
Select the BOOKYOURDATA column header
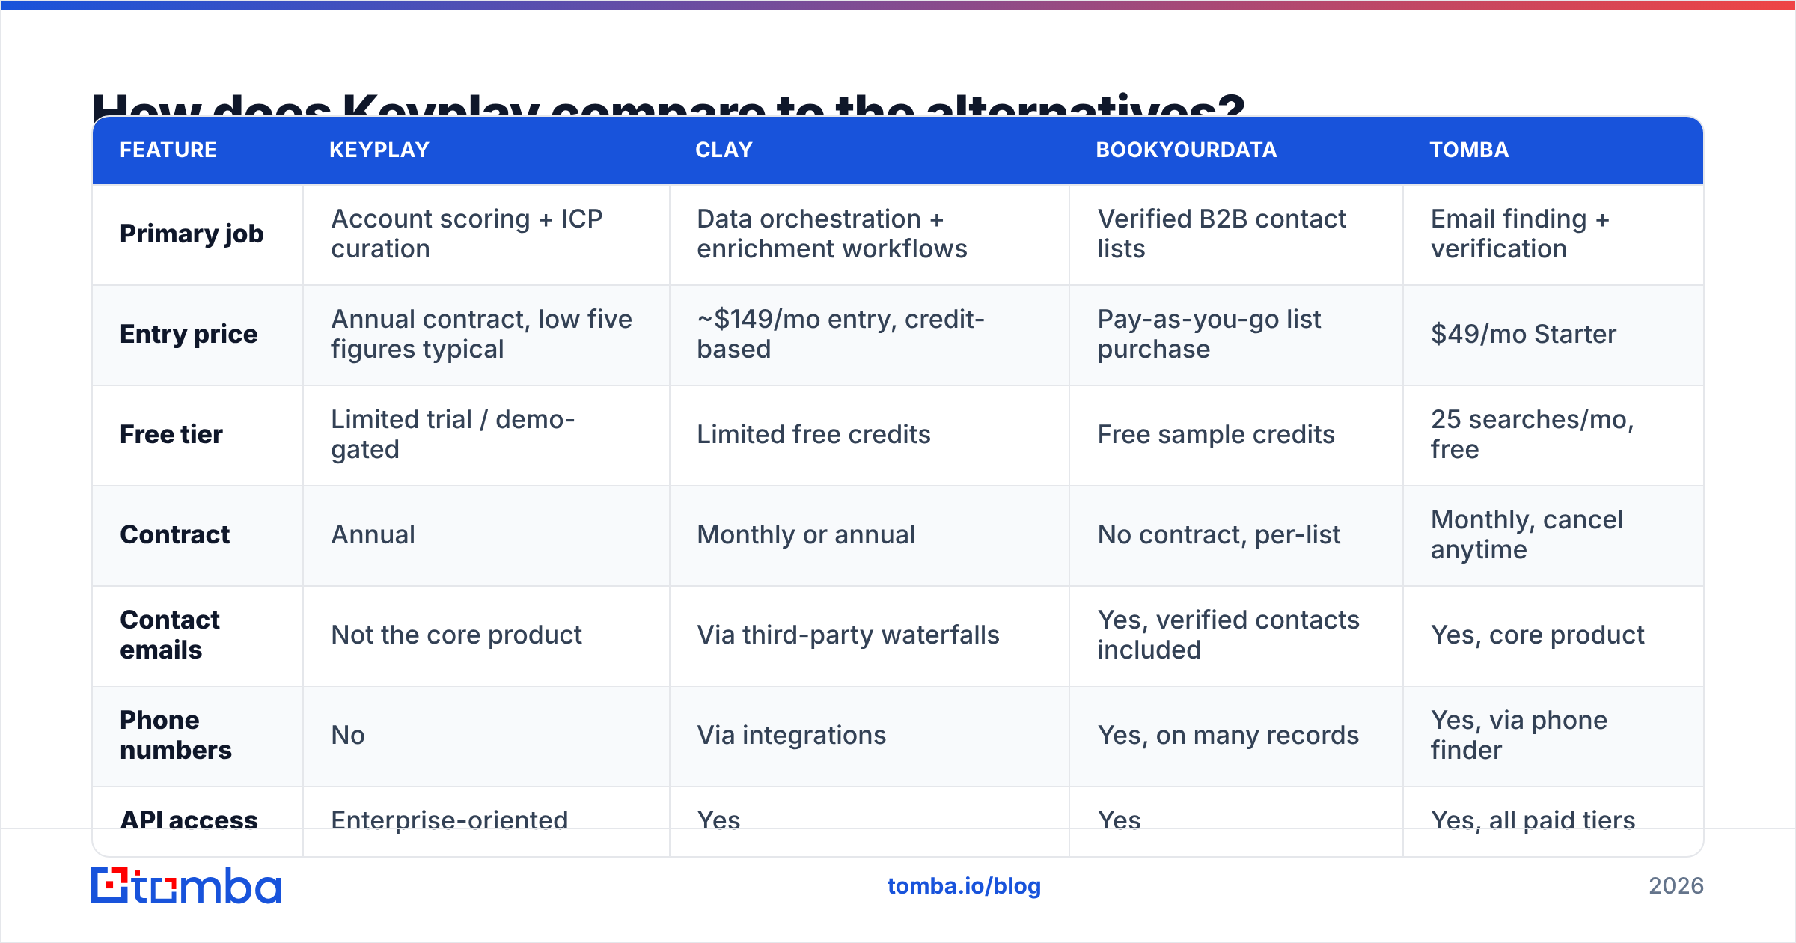click(1186, 150)
